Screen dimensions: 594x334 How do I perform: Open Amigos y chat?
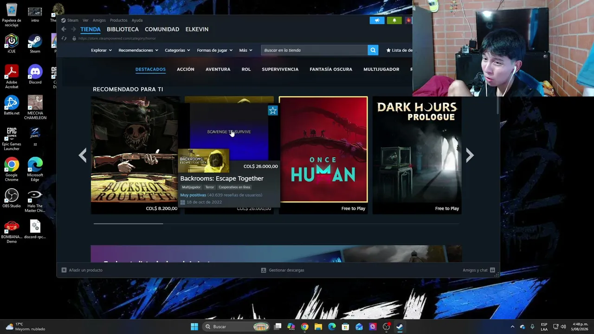(x=479, y=270)
